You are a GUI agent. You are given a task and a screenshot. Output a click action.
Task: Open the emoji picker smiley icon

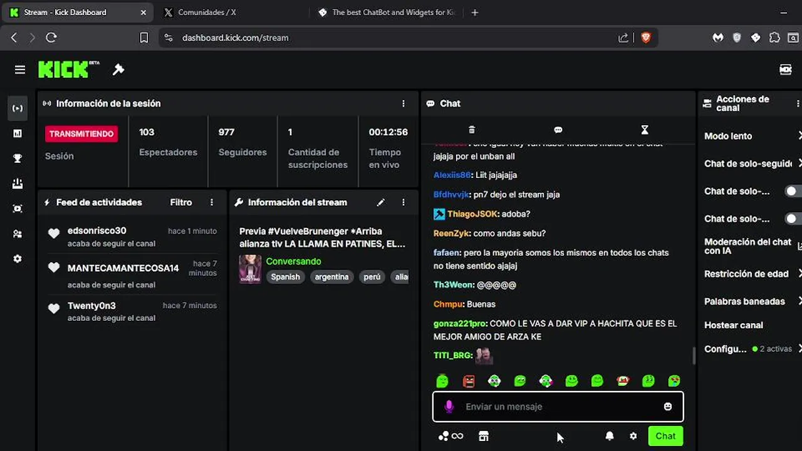668,407
